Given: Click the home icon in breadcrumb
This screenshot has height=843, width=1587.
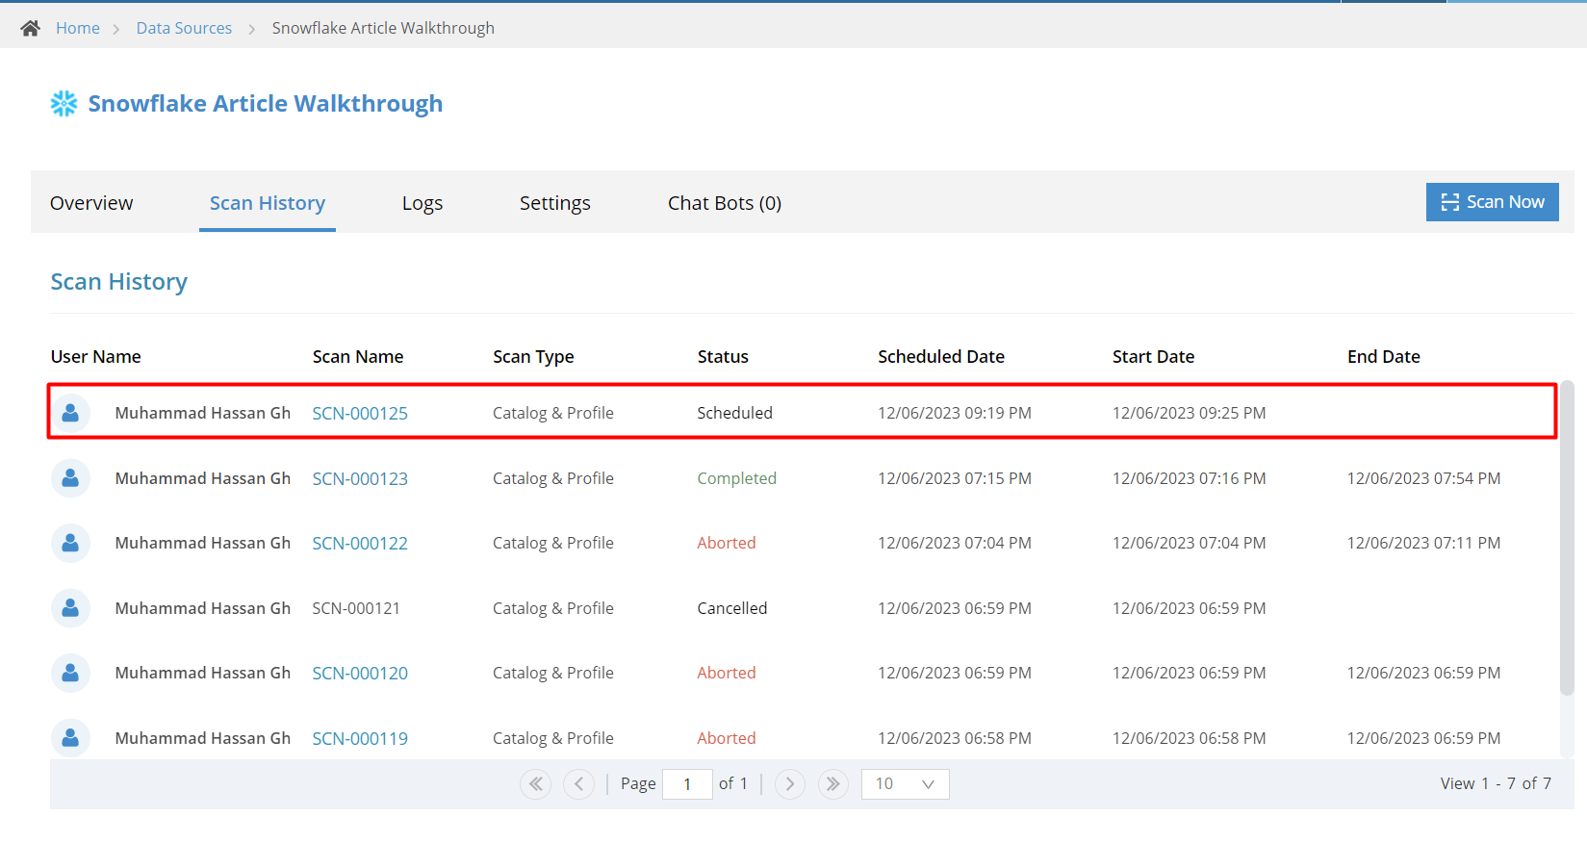Looking at the screenshot, I should coord(31,28).
